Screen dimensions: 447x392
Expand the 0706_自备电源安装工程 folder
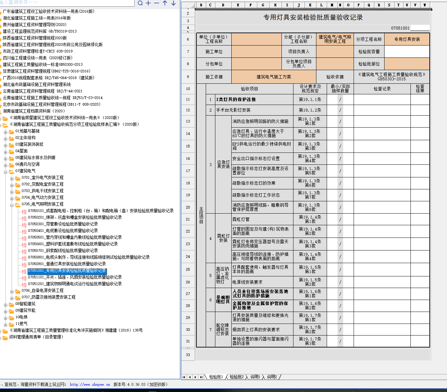(12, 291)
